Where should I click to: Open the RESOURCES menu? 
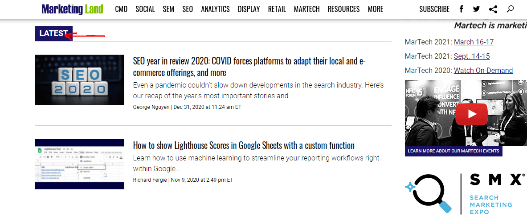click(x=343, y=9)
